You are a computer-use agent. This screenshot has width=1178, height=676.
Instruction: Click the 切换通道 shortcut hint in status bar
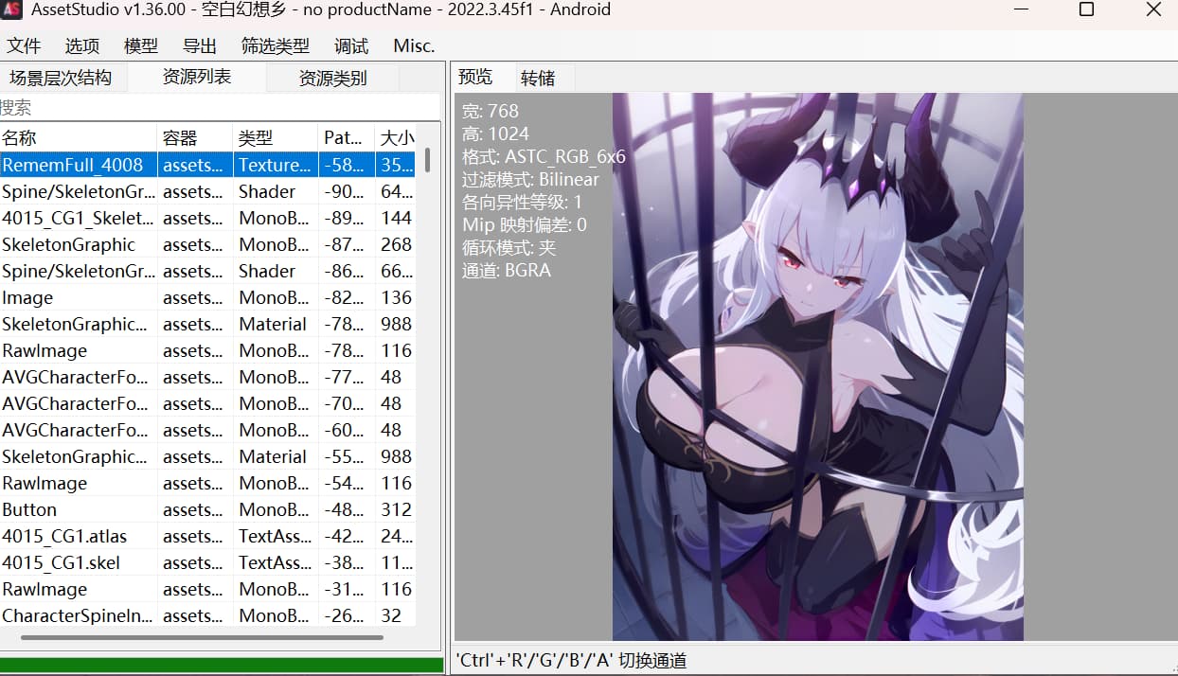(571, 661)
